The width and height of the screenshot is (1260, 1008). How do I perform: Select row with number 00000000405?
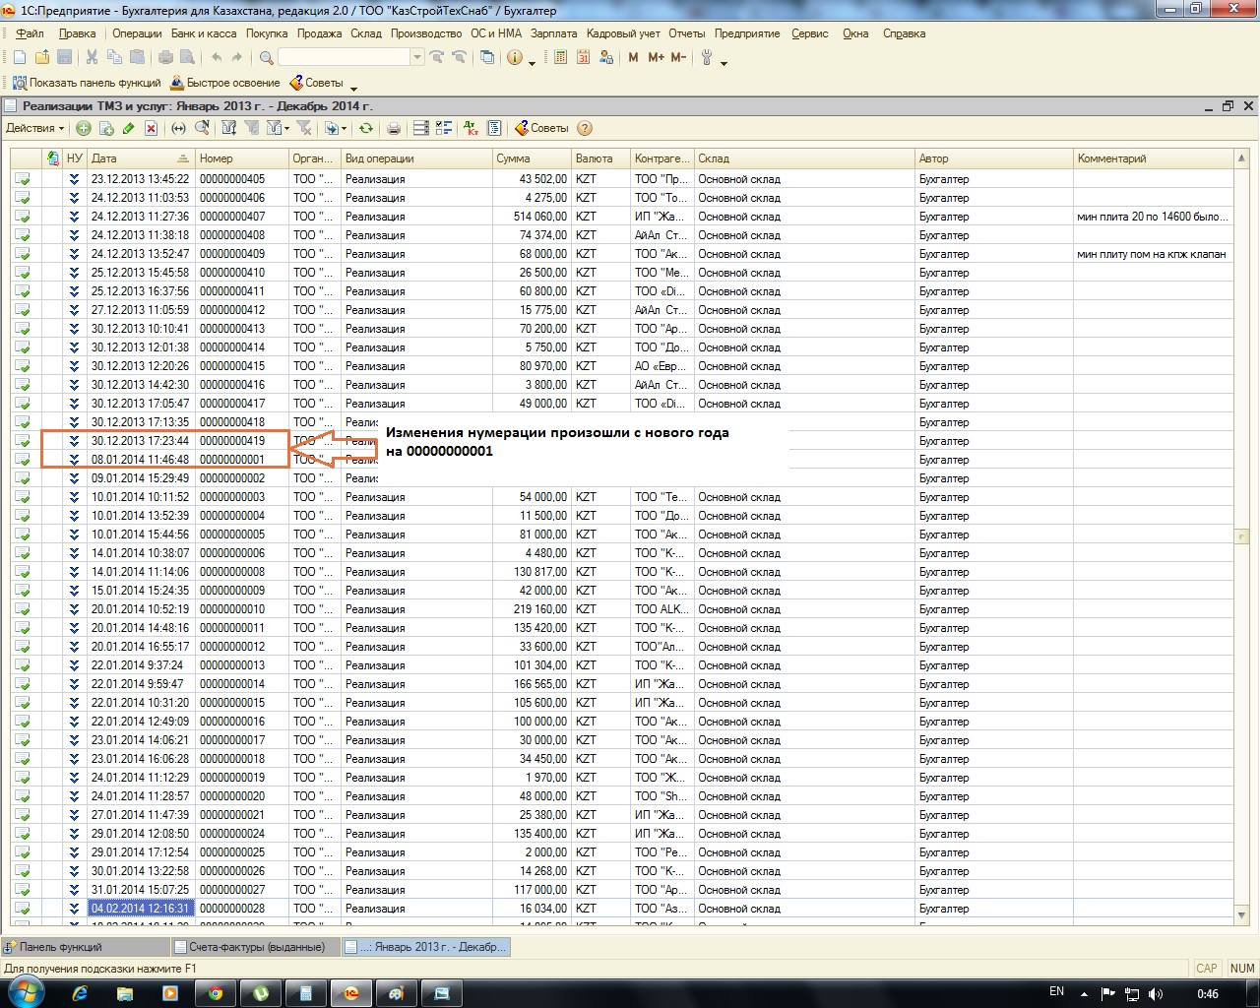click(622, 179)
